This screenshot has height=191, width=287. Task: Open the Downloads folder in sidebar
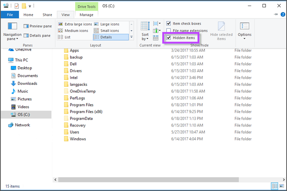[x=27, y=83]
